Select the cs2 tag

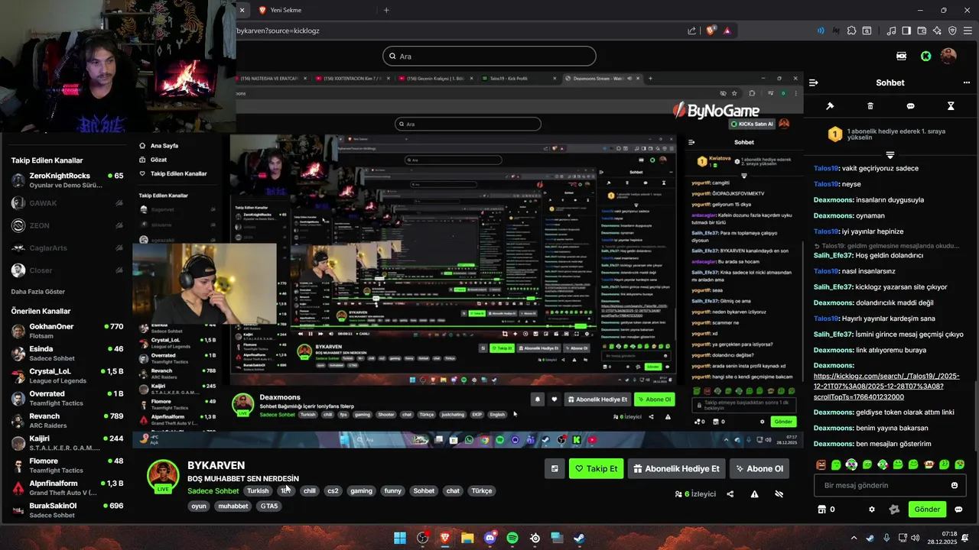[333, 491]
